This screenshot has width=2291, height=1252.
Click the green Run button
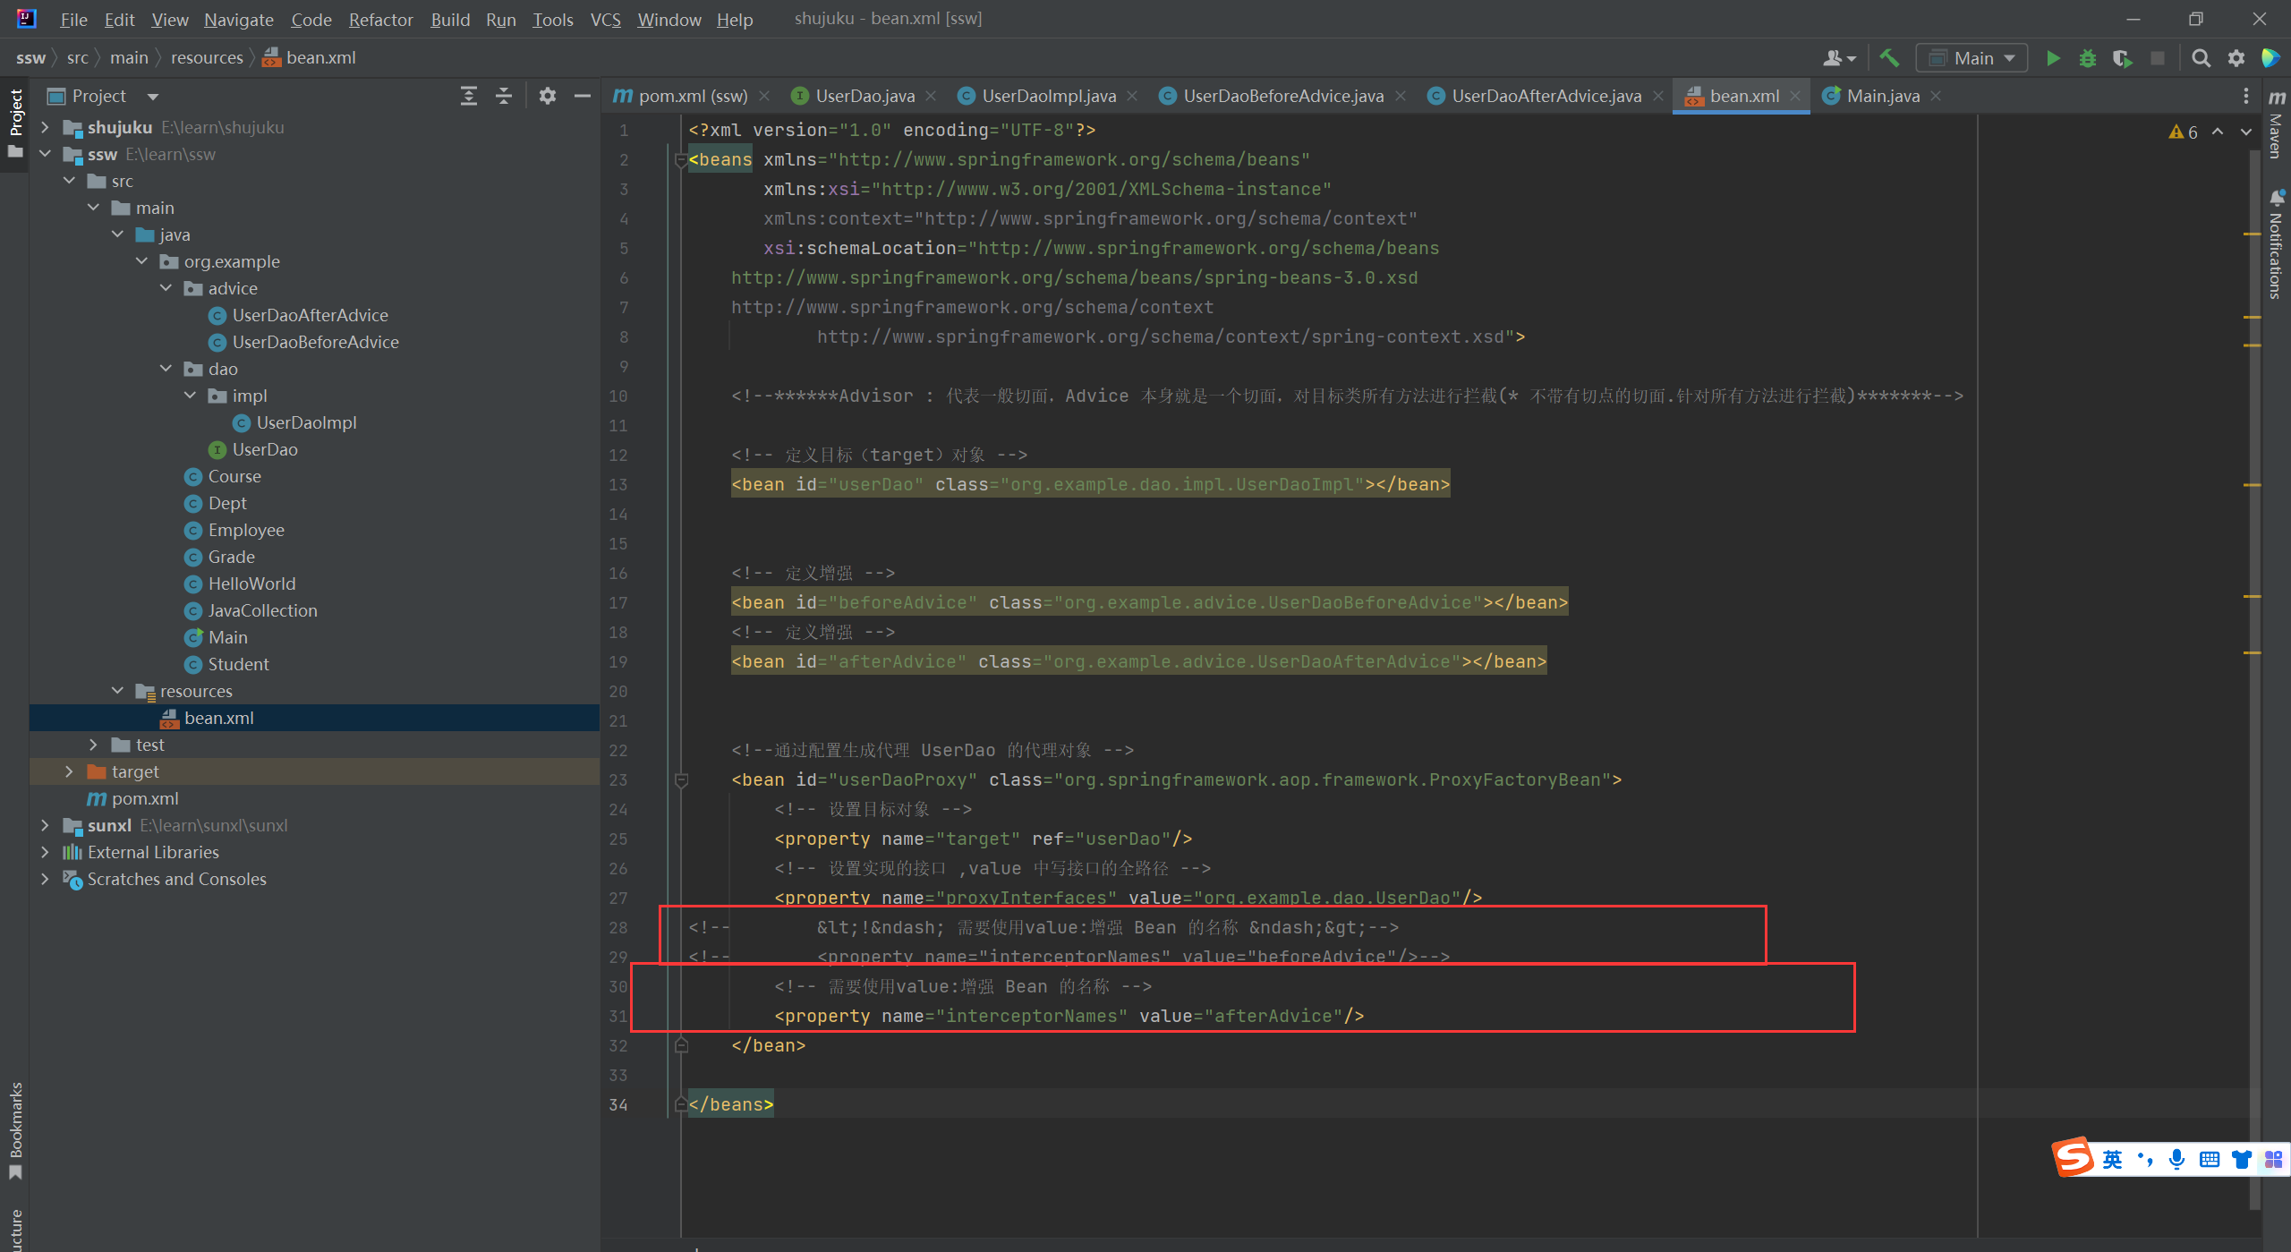2053,58
